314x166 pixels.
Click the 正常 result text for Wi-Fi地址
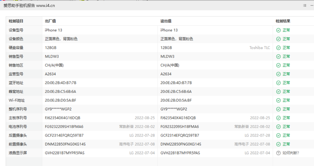click(286, 100)
